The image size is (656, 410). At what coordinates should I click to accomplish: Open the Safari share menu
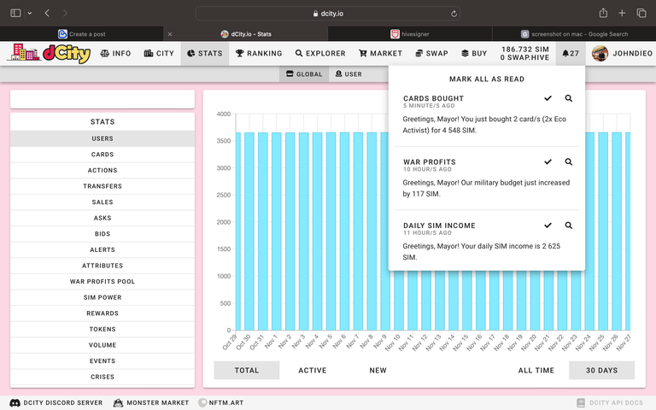click(603, 13)
